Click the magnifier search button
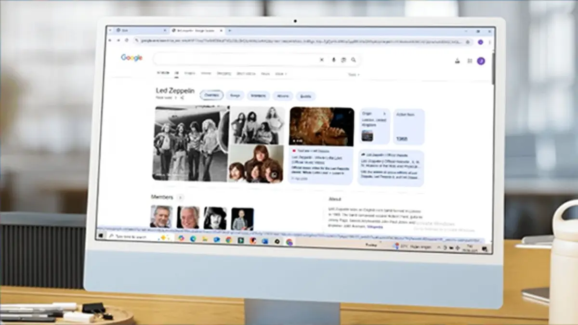Viewport: 578px width, 325px height. (x=354, y=60)
